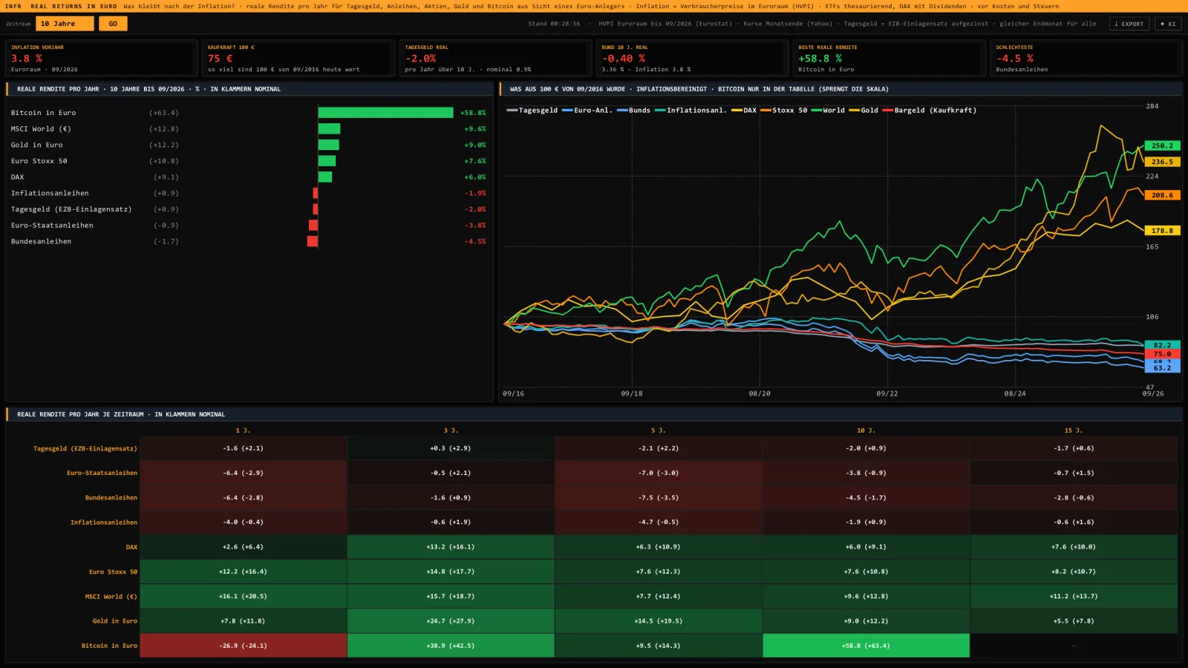The height and width of the screenshot is (668, 1188).
Task: Click the BESTE REALE RENDITE +58.8 % card
Action: (x=889, y=58)
